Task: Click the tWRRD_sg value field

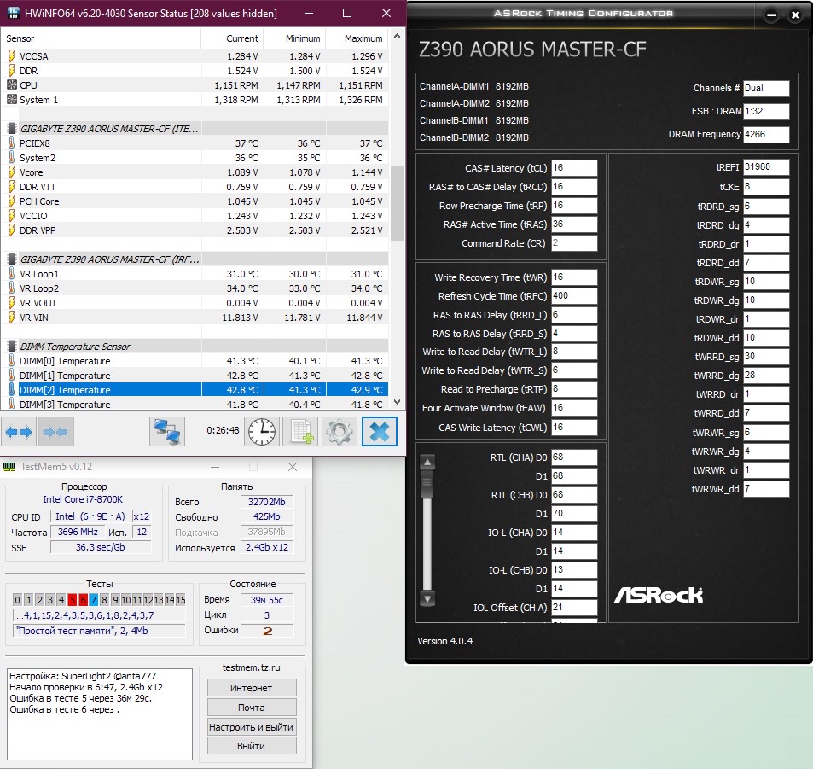Action: coord(766,357)
